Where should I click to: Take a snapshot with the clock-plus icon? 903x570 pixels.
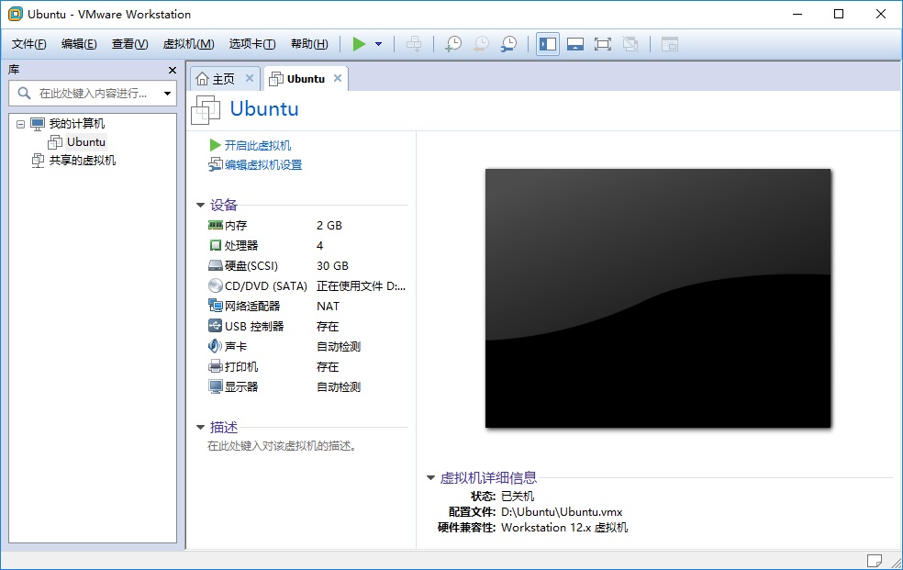click(x=453, y=44)
